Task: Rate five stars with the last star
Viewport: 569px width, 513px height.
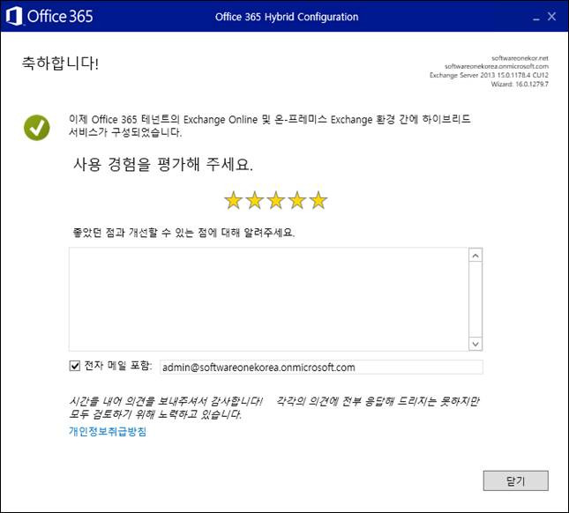Action: [318, 200]
